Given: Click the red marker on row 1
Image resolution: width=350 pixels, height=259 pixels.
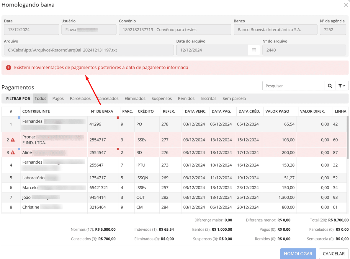Looking at the screenshot, I should click(118, 118).
